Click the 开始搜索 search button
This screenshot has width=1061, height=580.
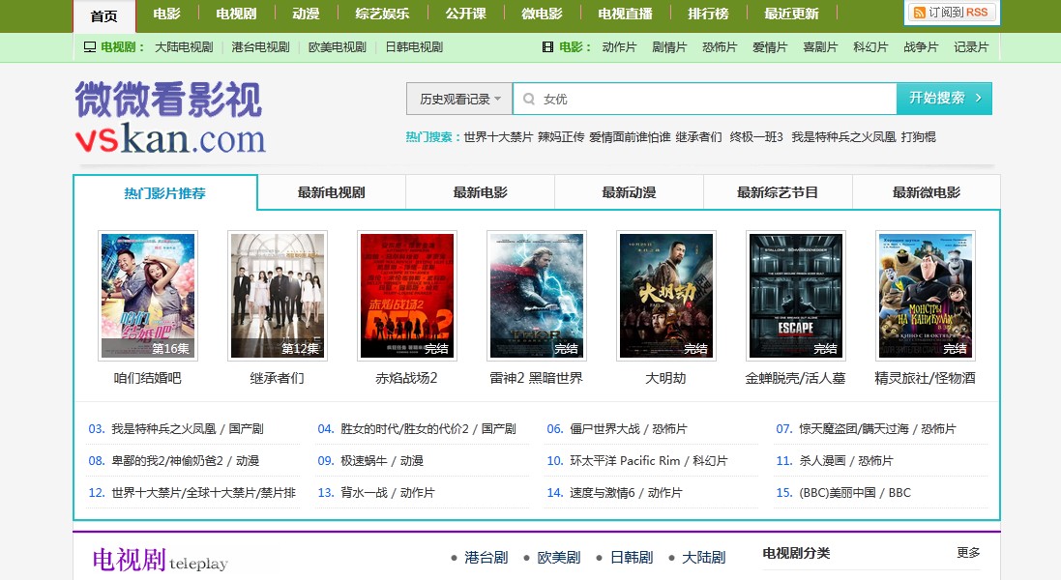coord(934,98)
